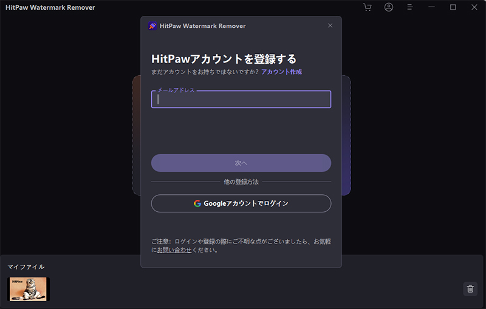This screenshot has width=486, height=309.
Task: Open the shopping cart purchase icon
Action: click(x=368, y=7)
